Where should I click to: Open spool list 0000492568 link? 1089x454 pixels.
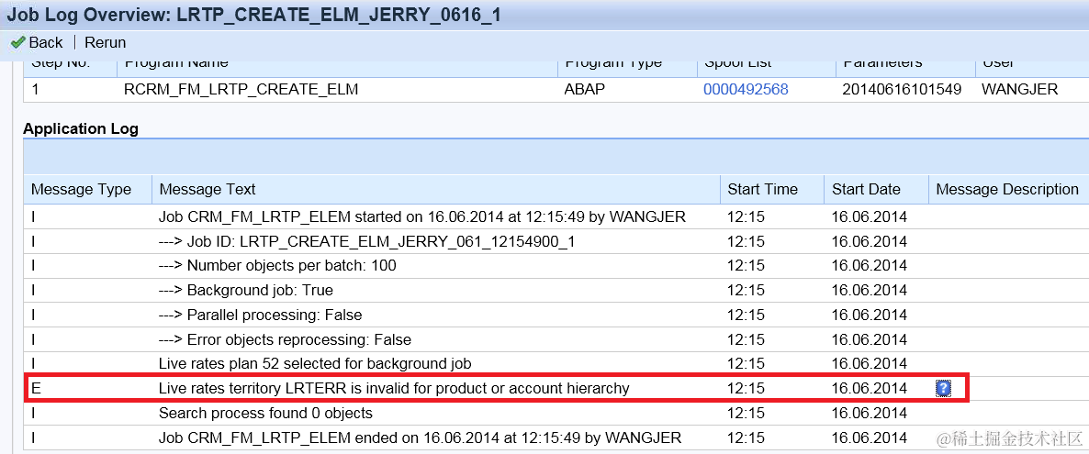(746, 89)
